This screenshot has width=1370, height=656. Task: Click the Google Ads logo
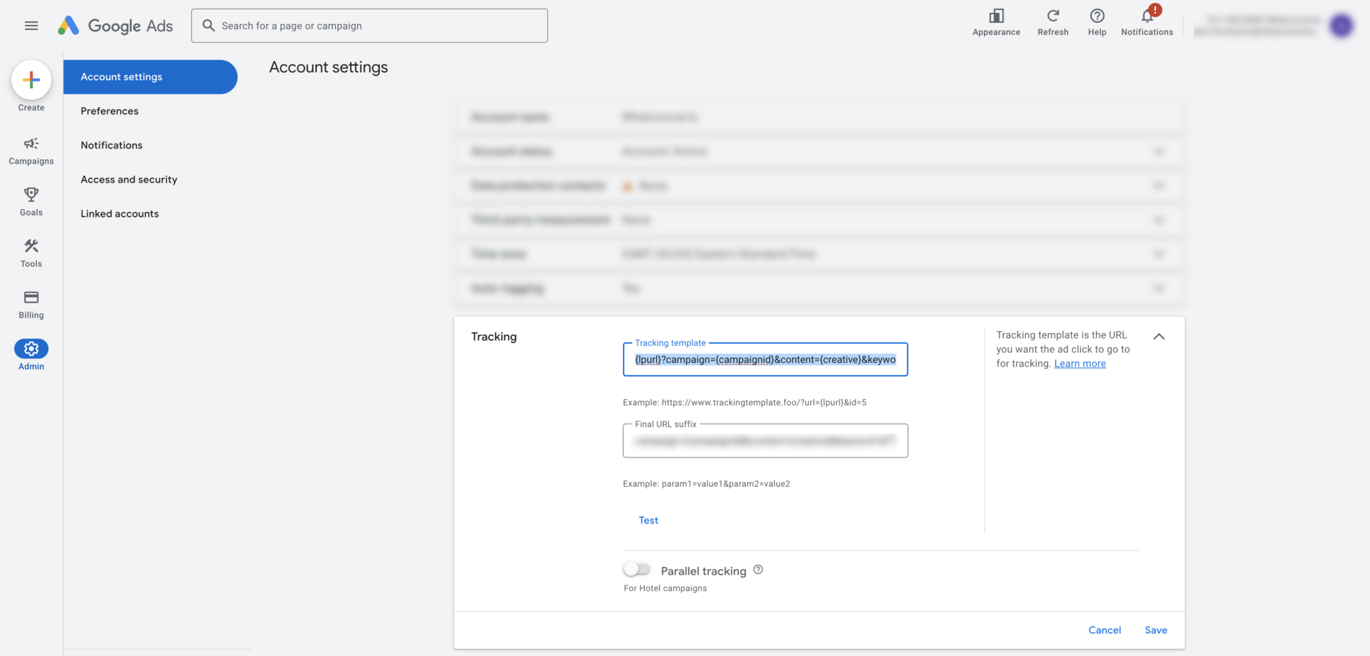[115, 25]
